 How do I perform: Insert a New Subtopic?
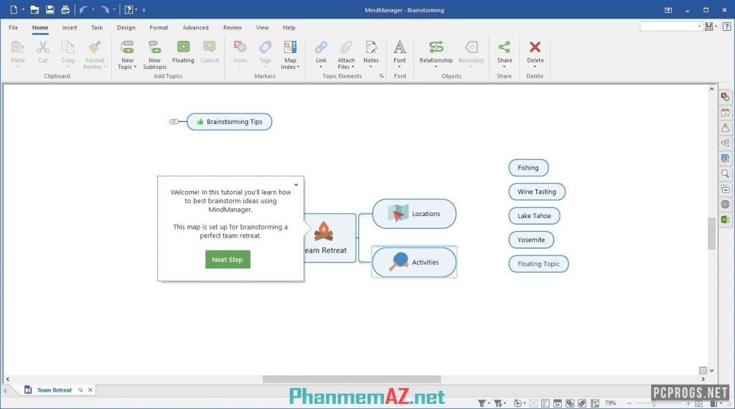coord(155,55)
